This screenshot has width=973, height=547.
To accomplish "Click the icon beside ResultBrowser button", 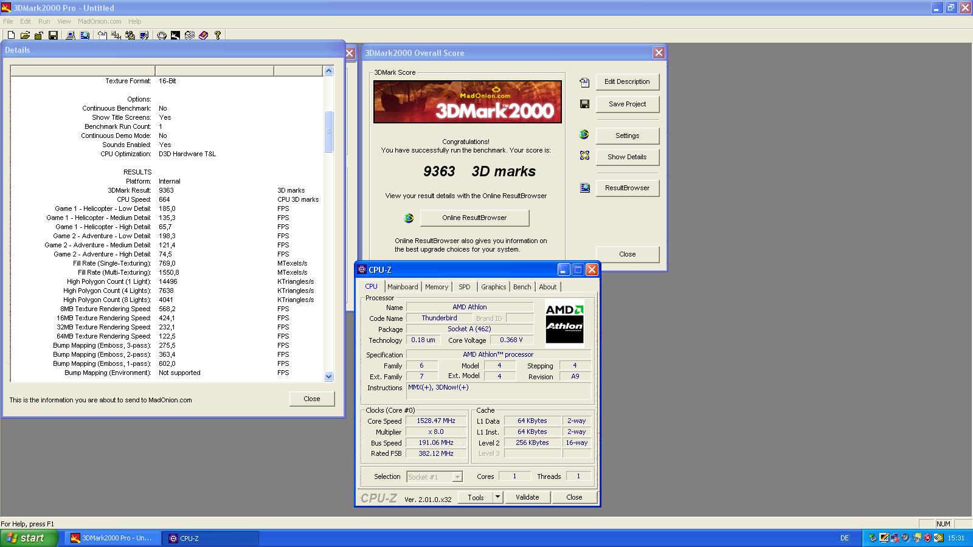I will coord(584,188).
